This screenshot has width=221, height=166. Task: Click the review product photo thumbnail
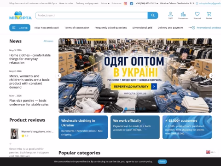[x=14, y=134]
